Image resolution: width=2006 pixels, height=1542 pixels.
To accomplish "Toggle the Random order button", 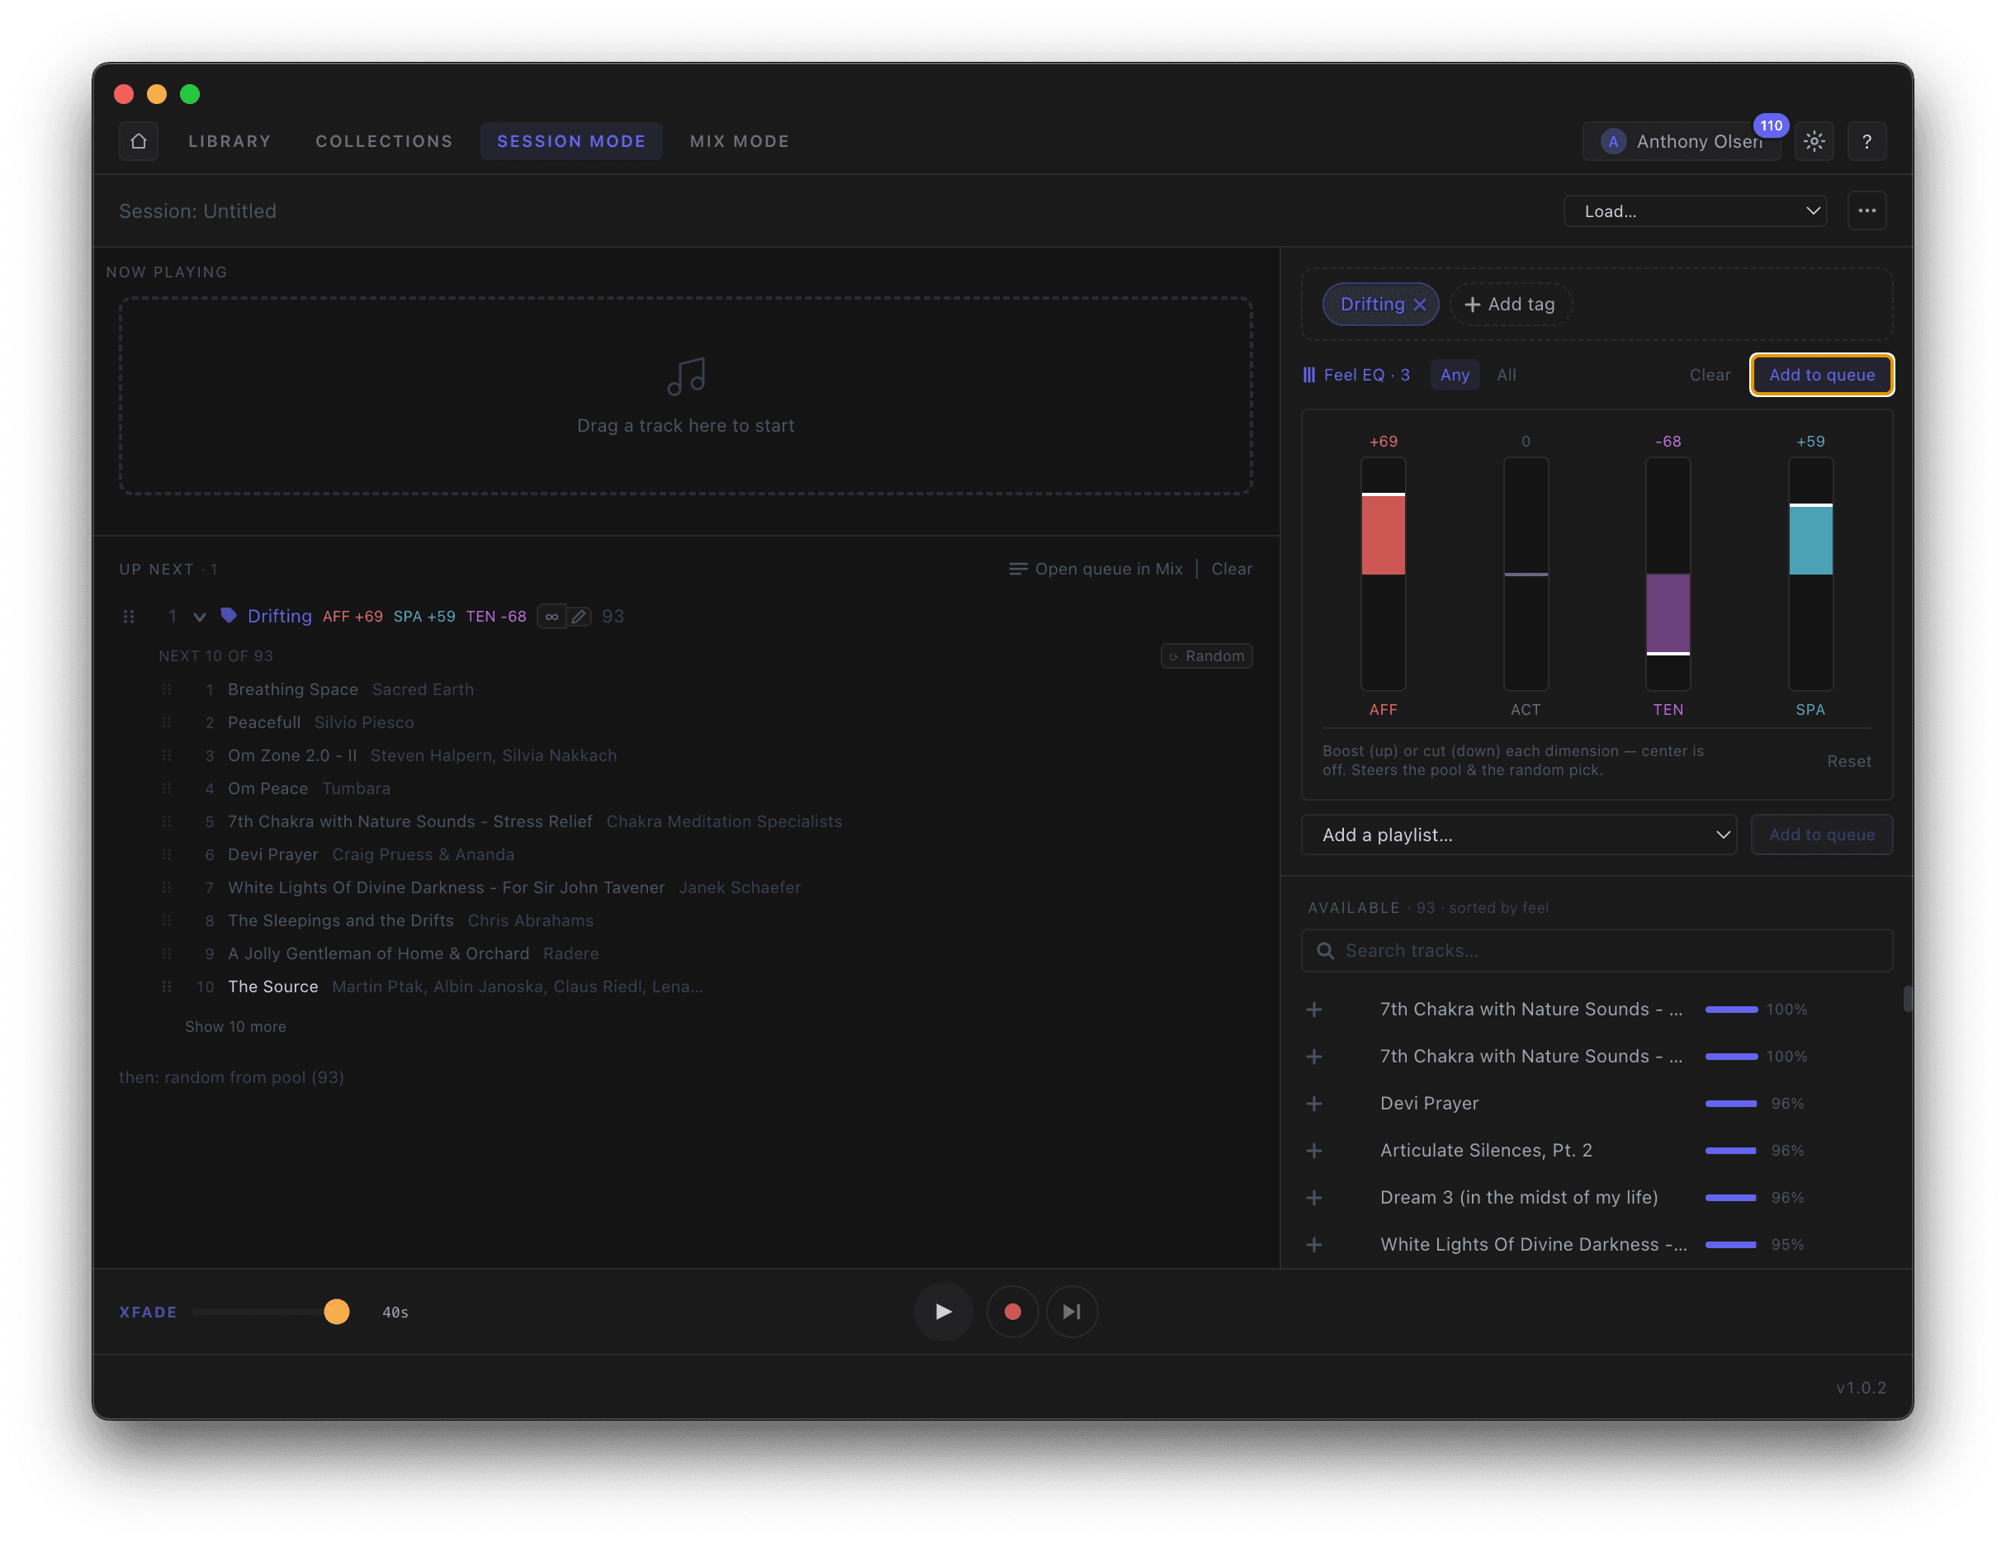I will click(x=1206, y=656).
